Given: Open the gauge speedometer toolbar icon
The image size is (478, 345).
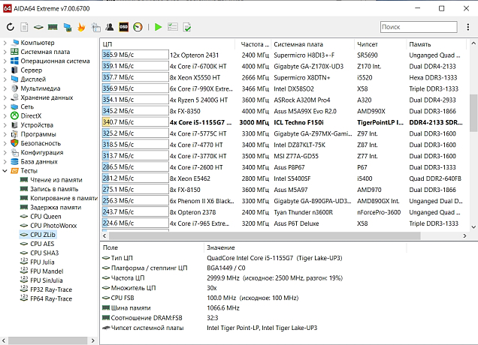Looking at the screenshot, I should [x=138, y=27].
